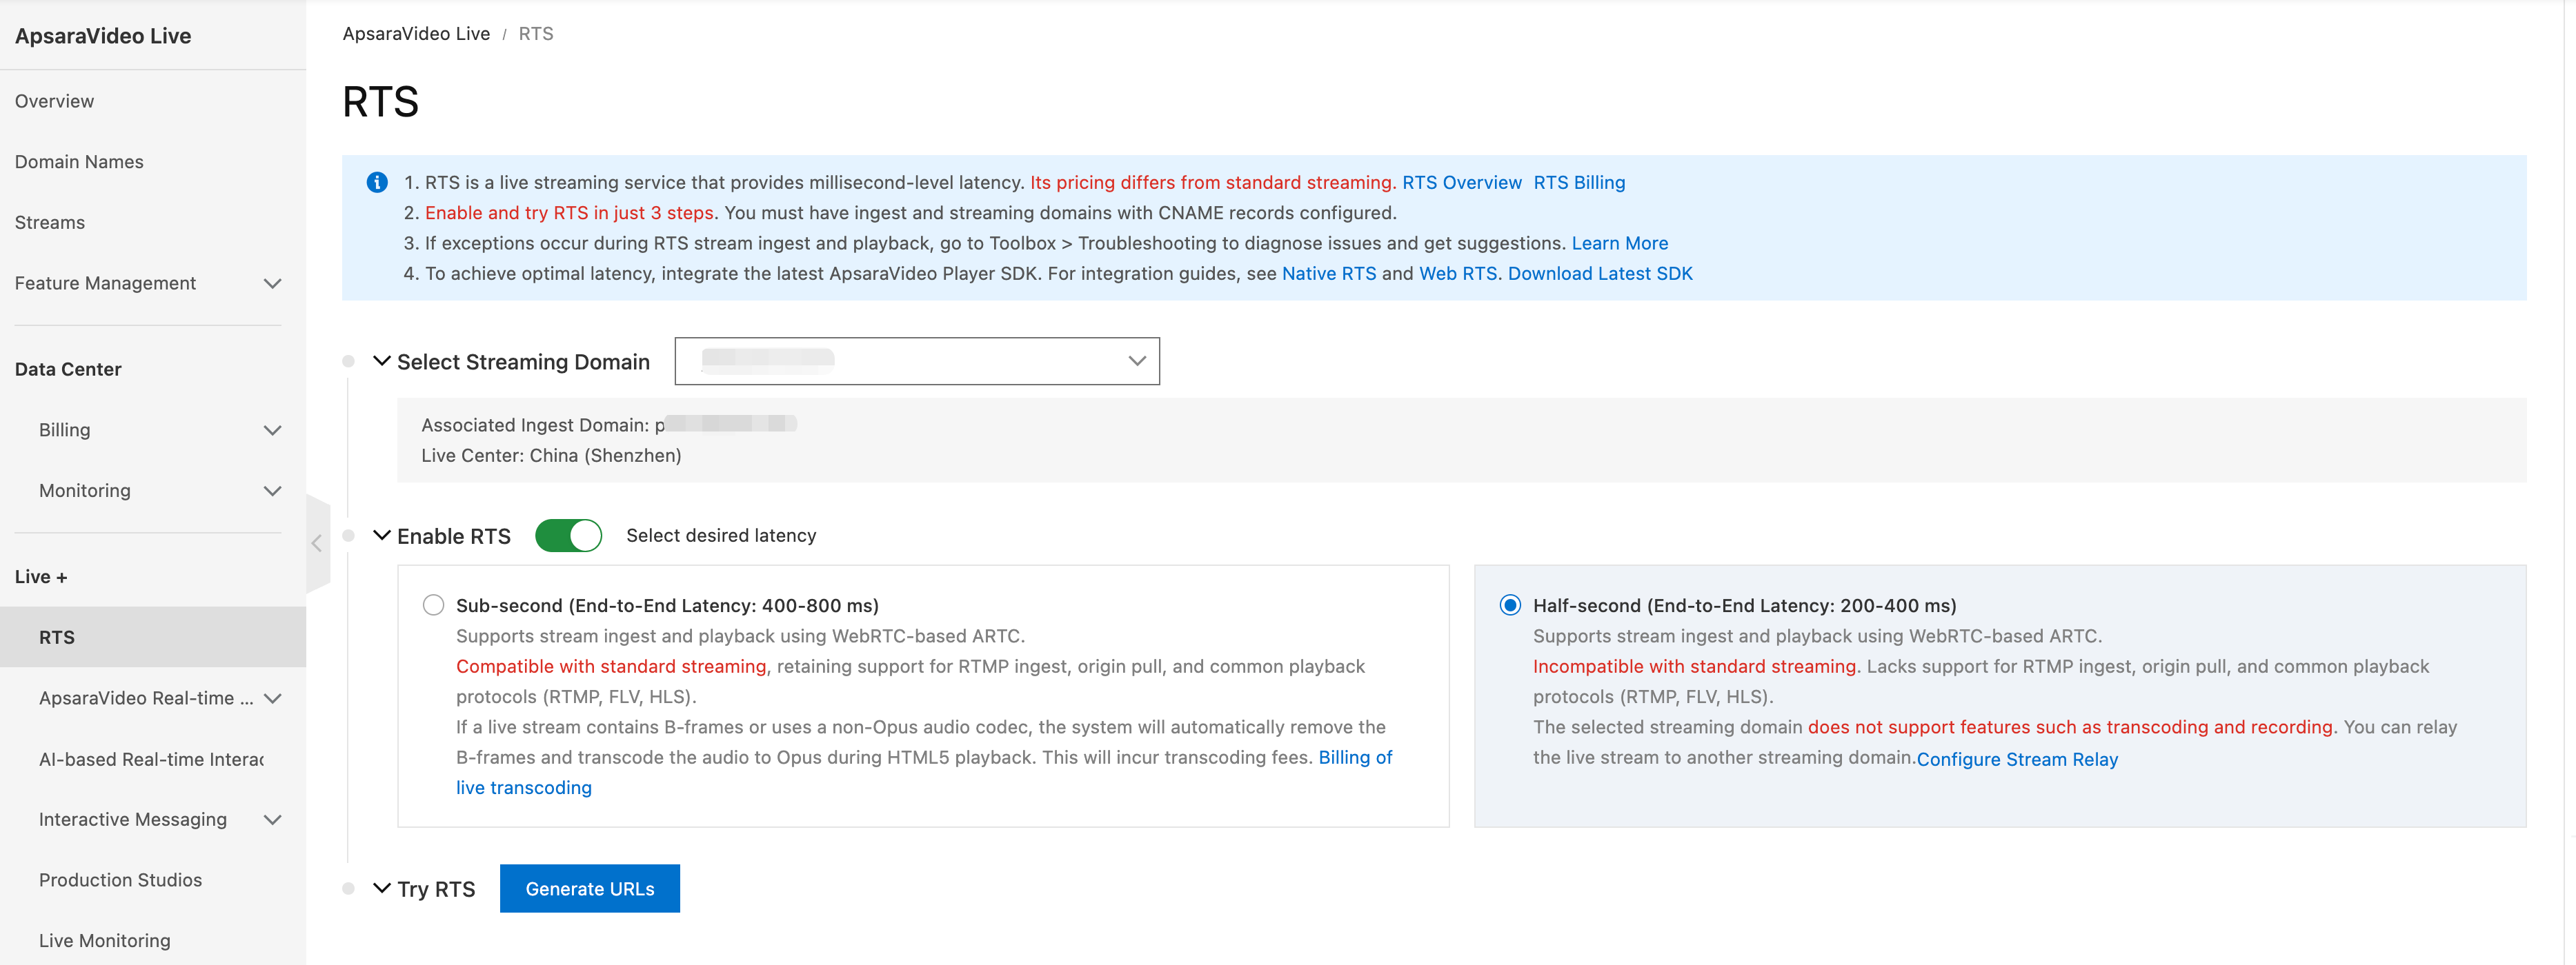The image size is (2576, 965).
Task: Collapse the Select Streaming Domain section chevron
Action: click(x=381, y=360)
